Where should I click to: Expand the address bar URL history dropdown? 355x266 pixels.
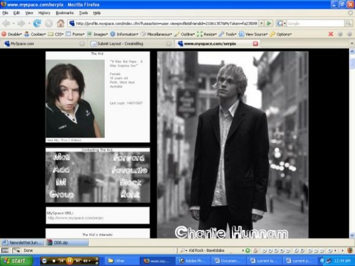(x=261, y=23)
